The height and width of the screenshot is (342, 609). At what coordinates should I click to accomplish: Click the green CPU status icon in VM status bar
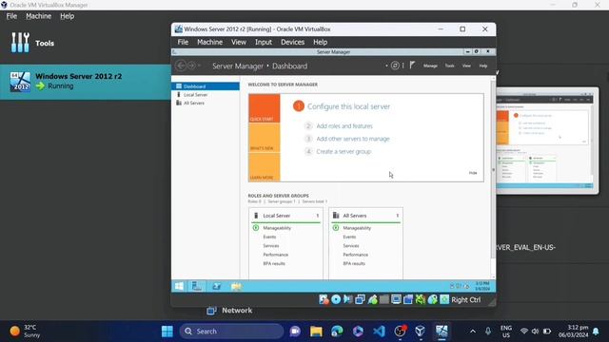click(x=421, y=299)
